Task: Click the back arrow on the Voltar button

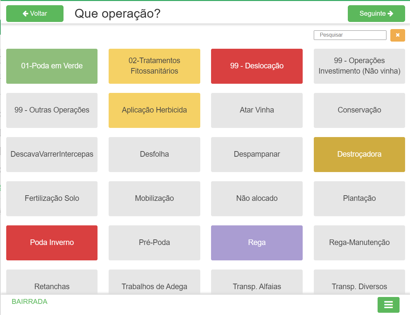Action: coord(25,13)
